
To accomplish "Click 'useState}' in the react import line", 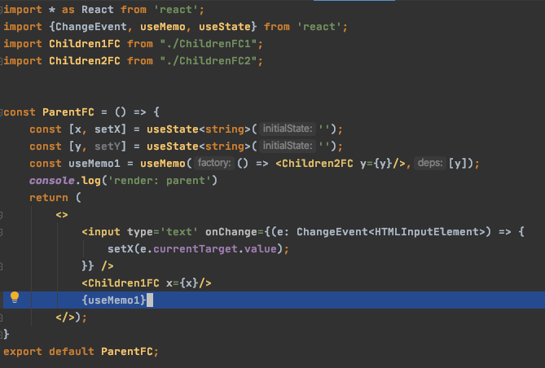I will (227, 27).
